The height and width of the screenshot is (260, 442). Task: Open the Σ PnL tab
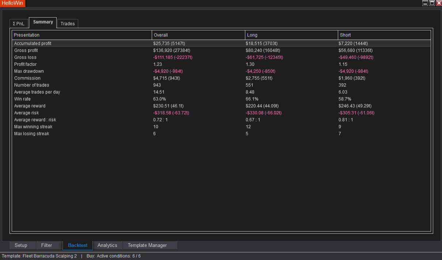point(19,24)
